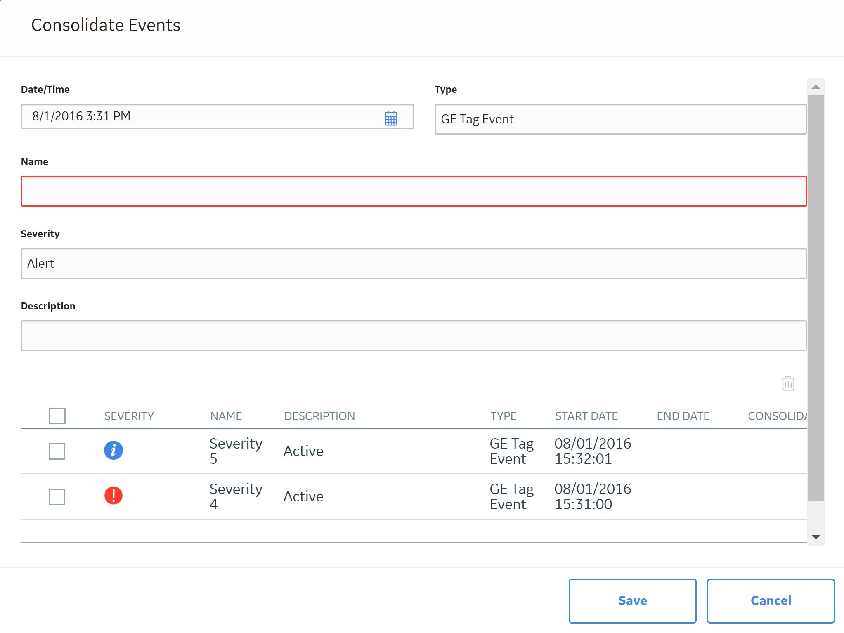Viewport: 844px width, 633px height.
Task: Click start date '08/01/2016 15:32:01'
Action: pos(593,451)
